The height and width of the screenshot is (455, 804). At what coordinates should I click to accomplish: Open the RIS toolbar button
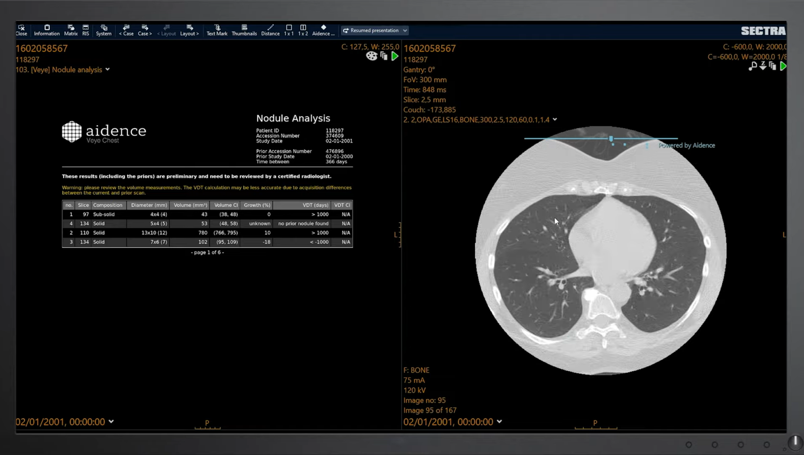click(x=85, y=30)
